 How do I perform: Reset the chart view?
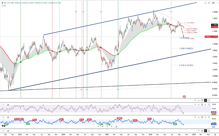tap(116, 126)
